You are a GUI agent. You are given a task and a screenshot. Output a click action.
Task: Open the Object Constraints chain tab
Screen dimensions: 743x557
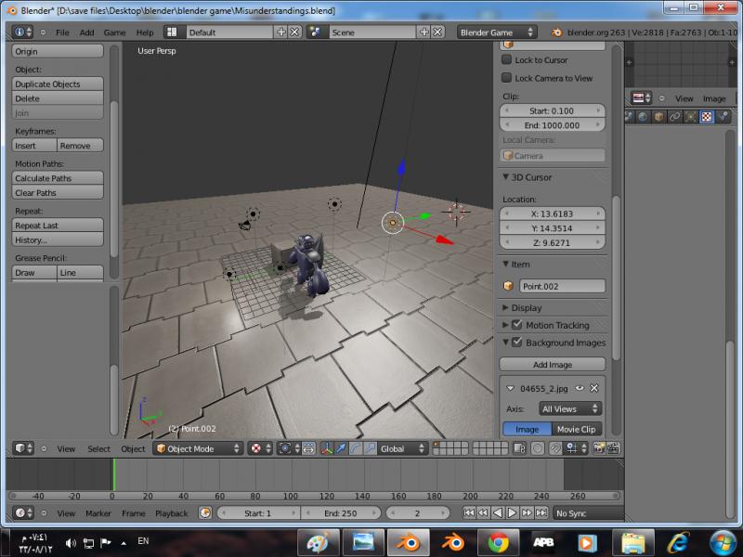[x=675, y=117]
